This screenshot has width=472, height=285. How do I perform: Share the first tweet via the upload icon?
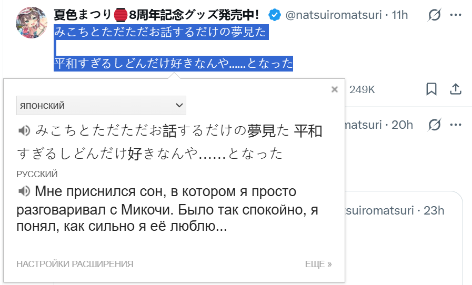click(x=456, y=89)
